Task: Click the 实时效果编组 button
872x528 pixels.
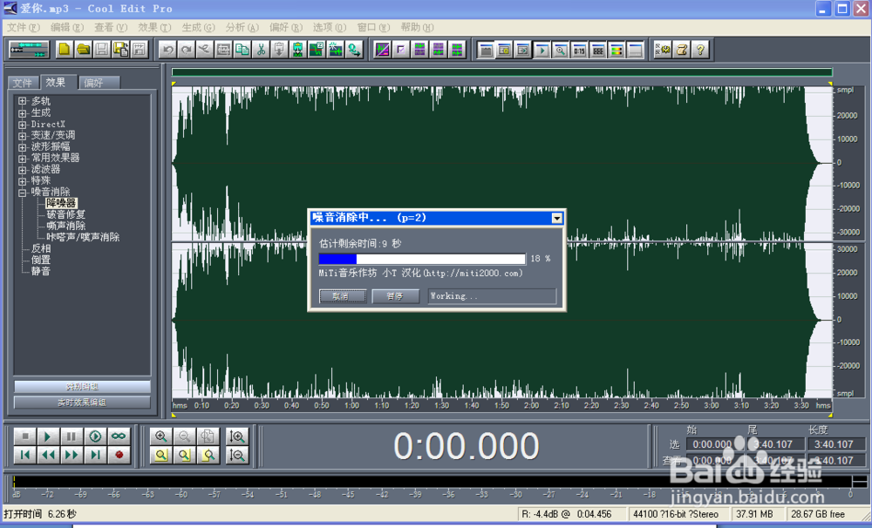Action: pos(82,403)
